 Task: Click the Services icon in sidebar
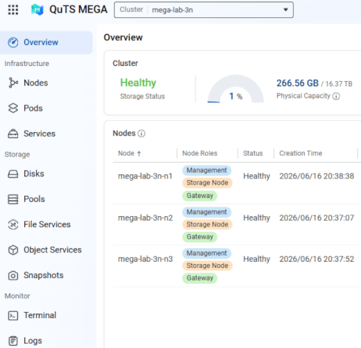13,133
